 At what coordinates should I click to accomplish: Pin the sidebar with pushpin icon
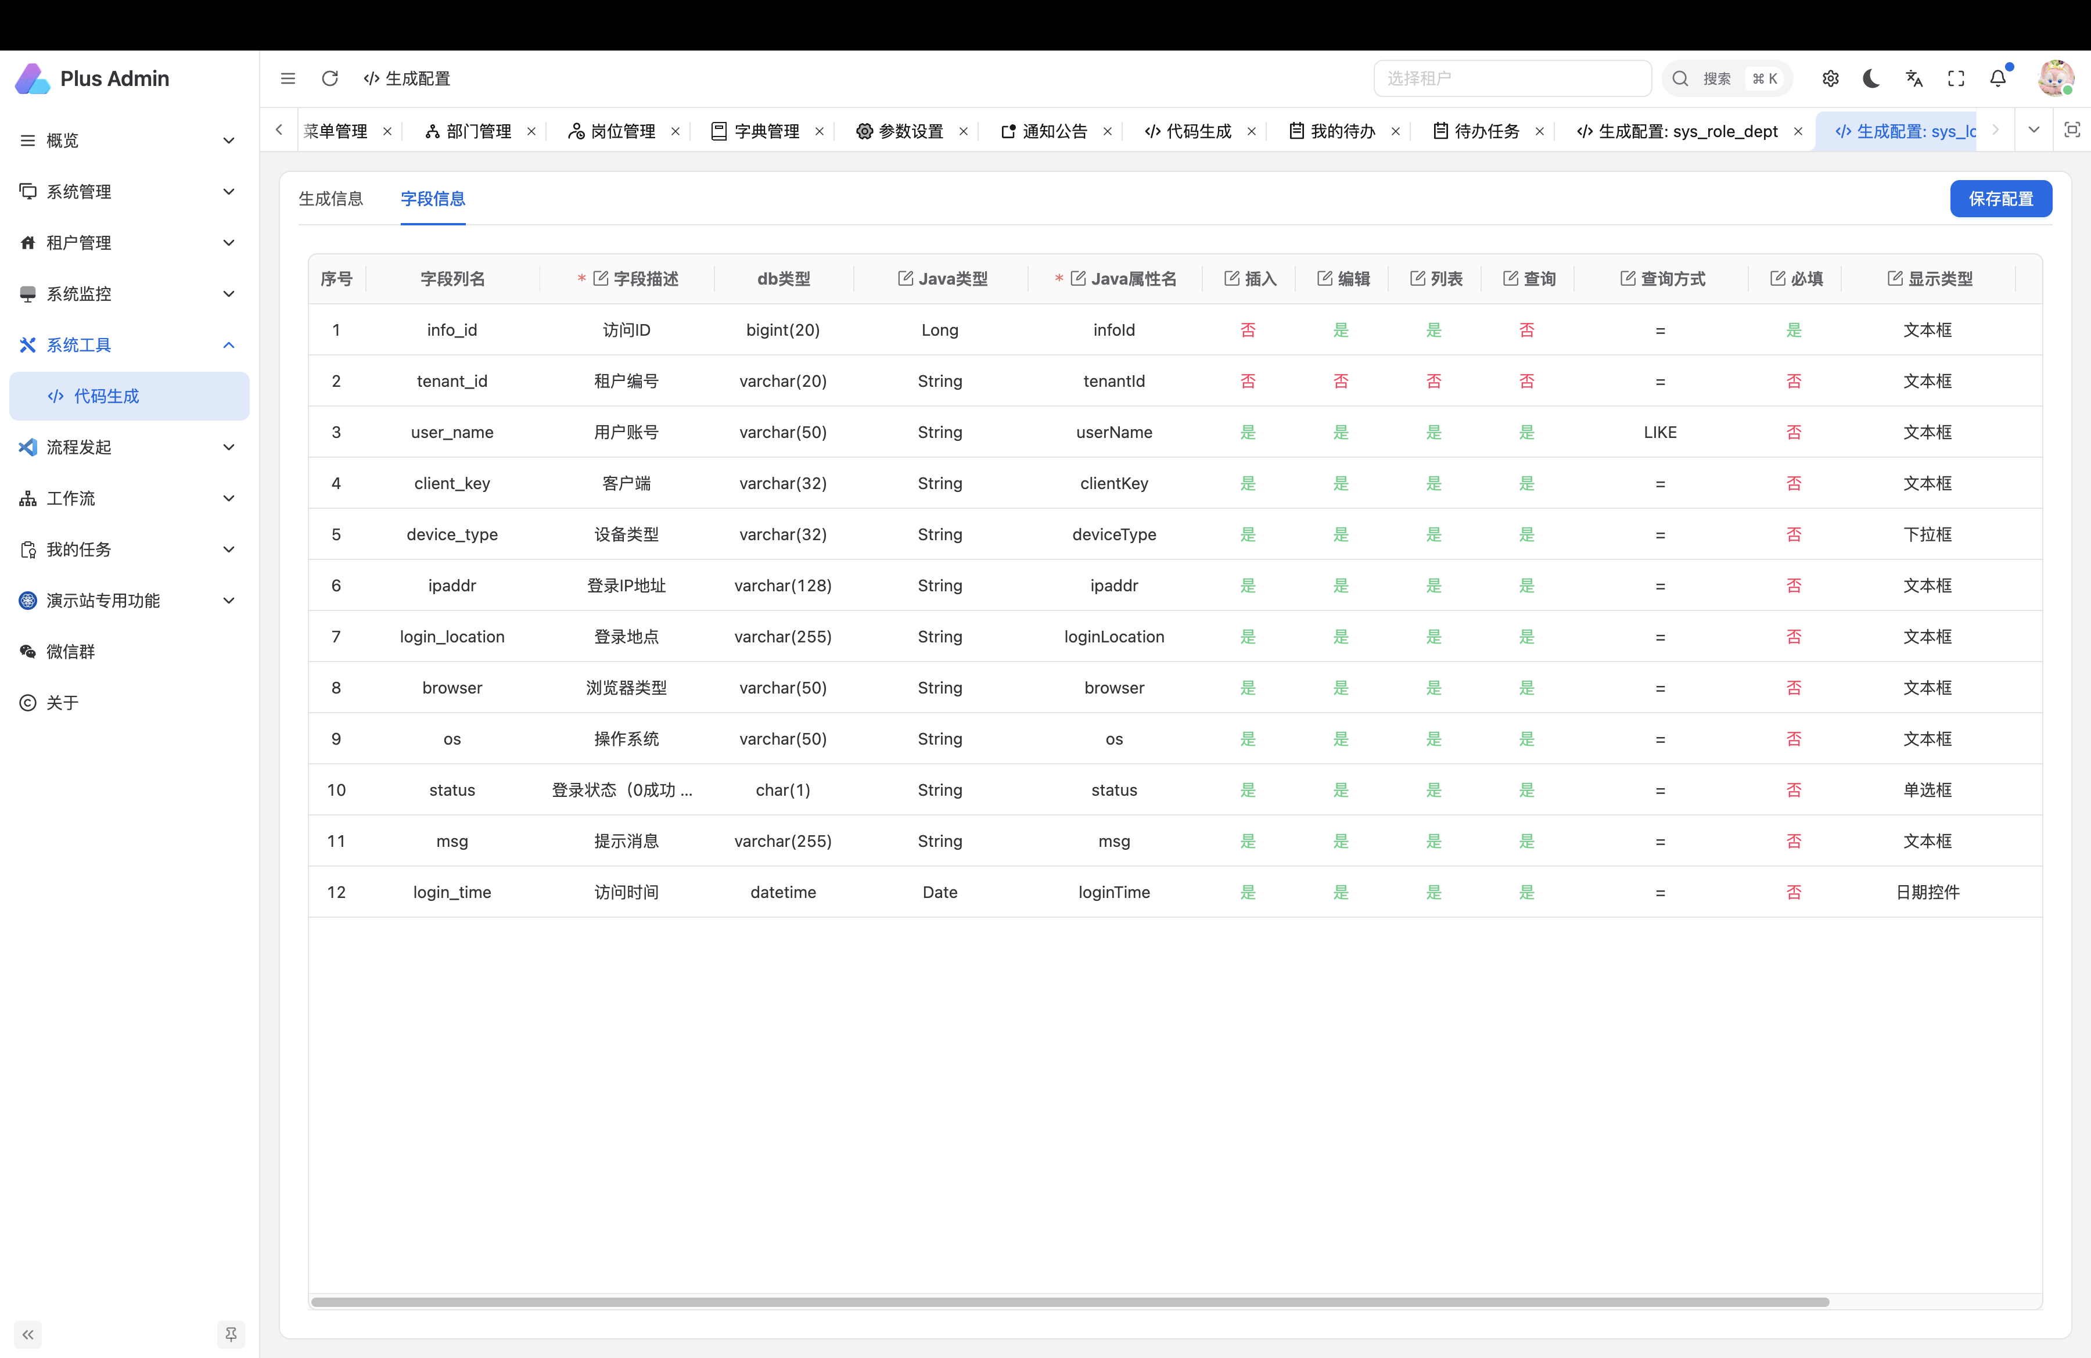pyautogui.click(x=230, y=1334)
